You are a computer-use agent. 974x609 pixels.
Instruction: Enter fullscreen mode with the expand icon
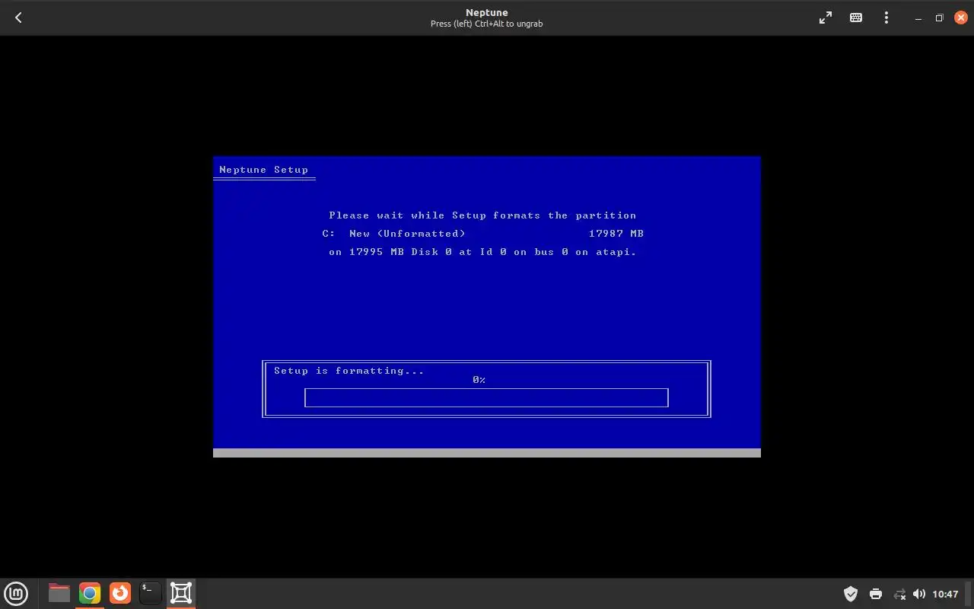tap(826, 18)
